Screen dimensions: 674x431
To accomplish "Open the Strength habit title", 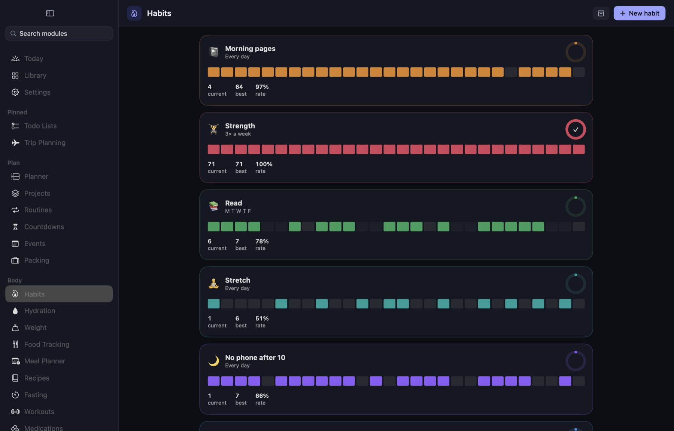I will pyautogui.click(x=240, y=126).
